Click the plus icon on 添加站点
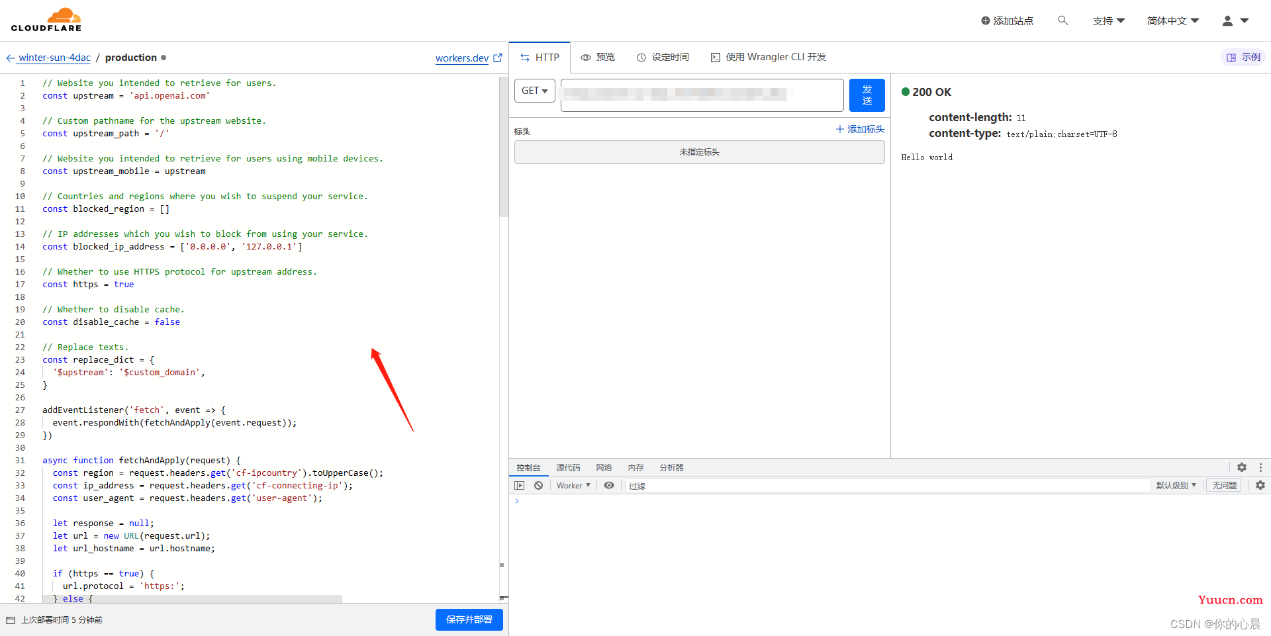Screen dimensions: 1271x636 986,21
